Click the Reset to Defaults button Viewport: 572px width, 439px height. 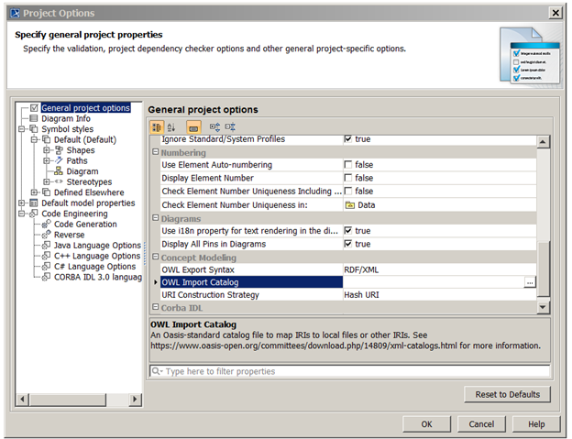[x=508, y=394]
